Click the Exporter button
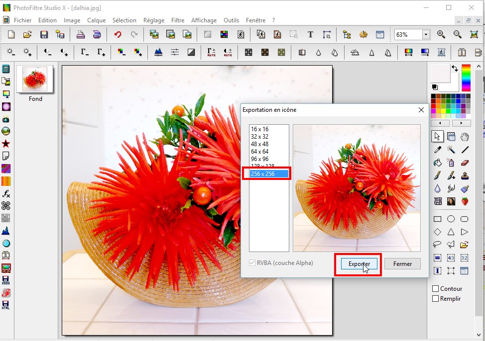 coord(359,264)
